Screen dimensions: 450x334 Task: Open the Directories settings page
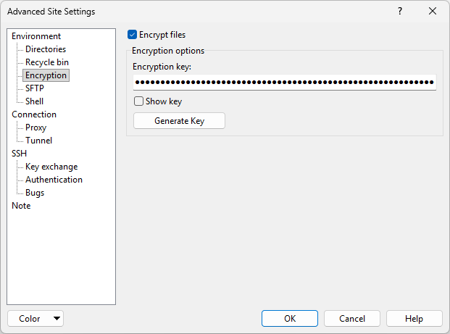coord(46,49)
